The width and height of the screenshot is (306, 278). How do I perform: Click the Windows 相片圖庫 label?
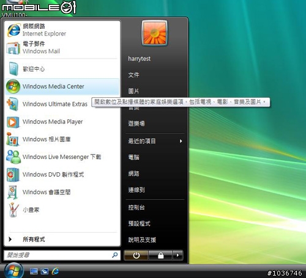tap(47, 139)
